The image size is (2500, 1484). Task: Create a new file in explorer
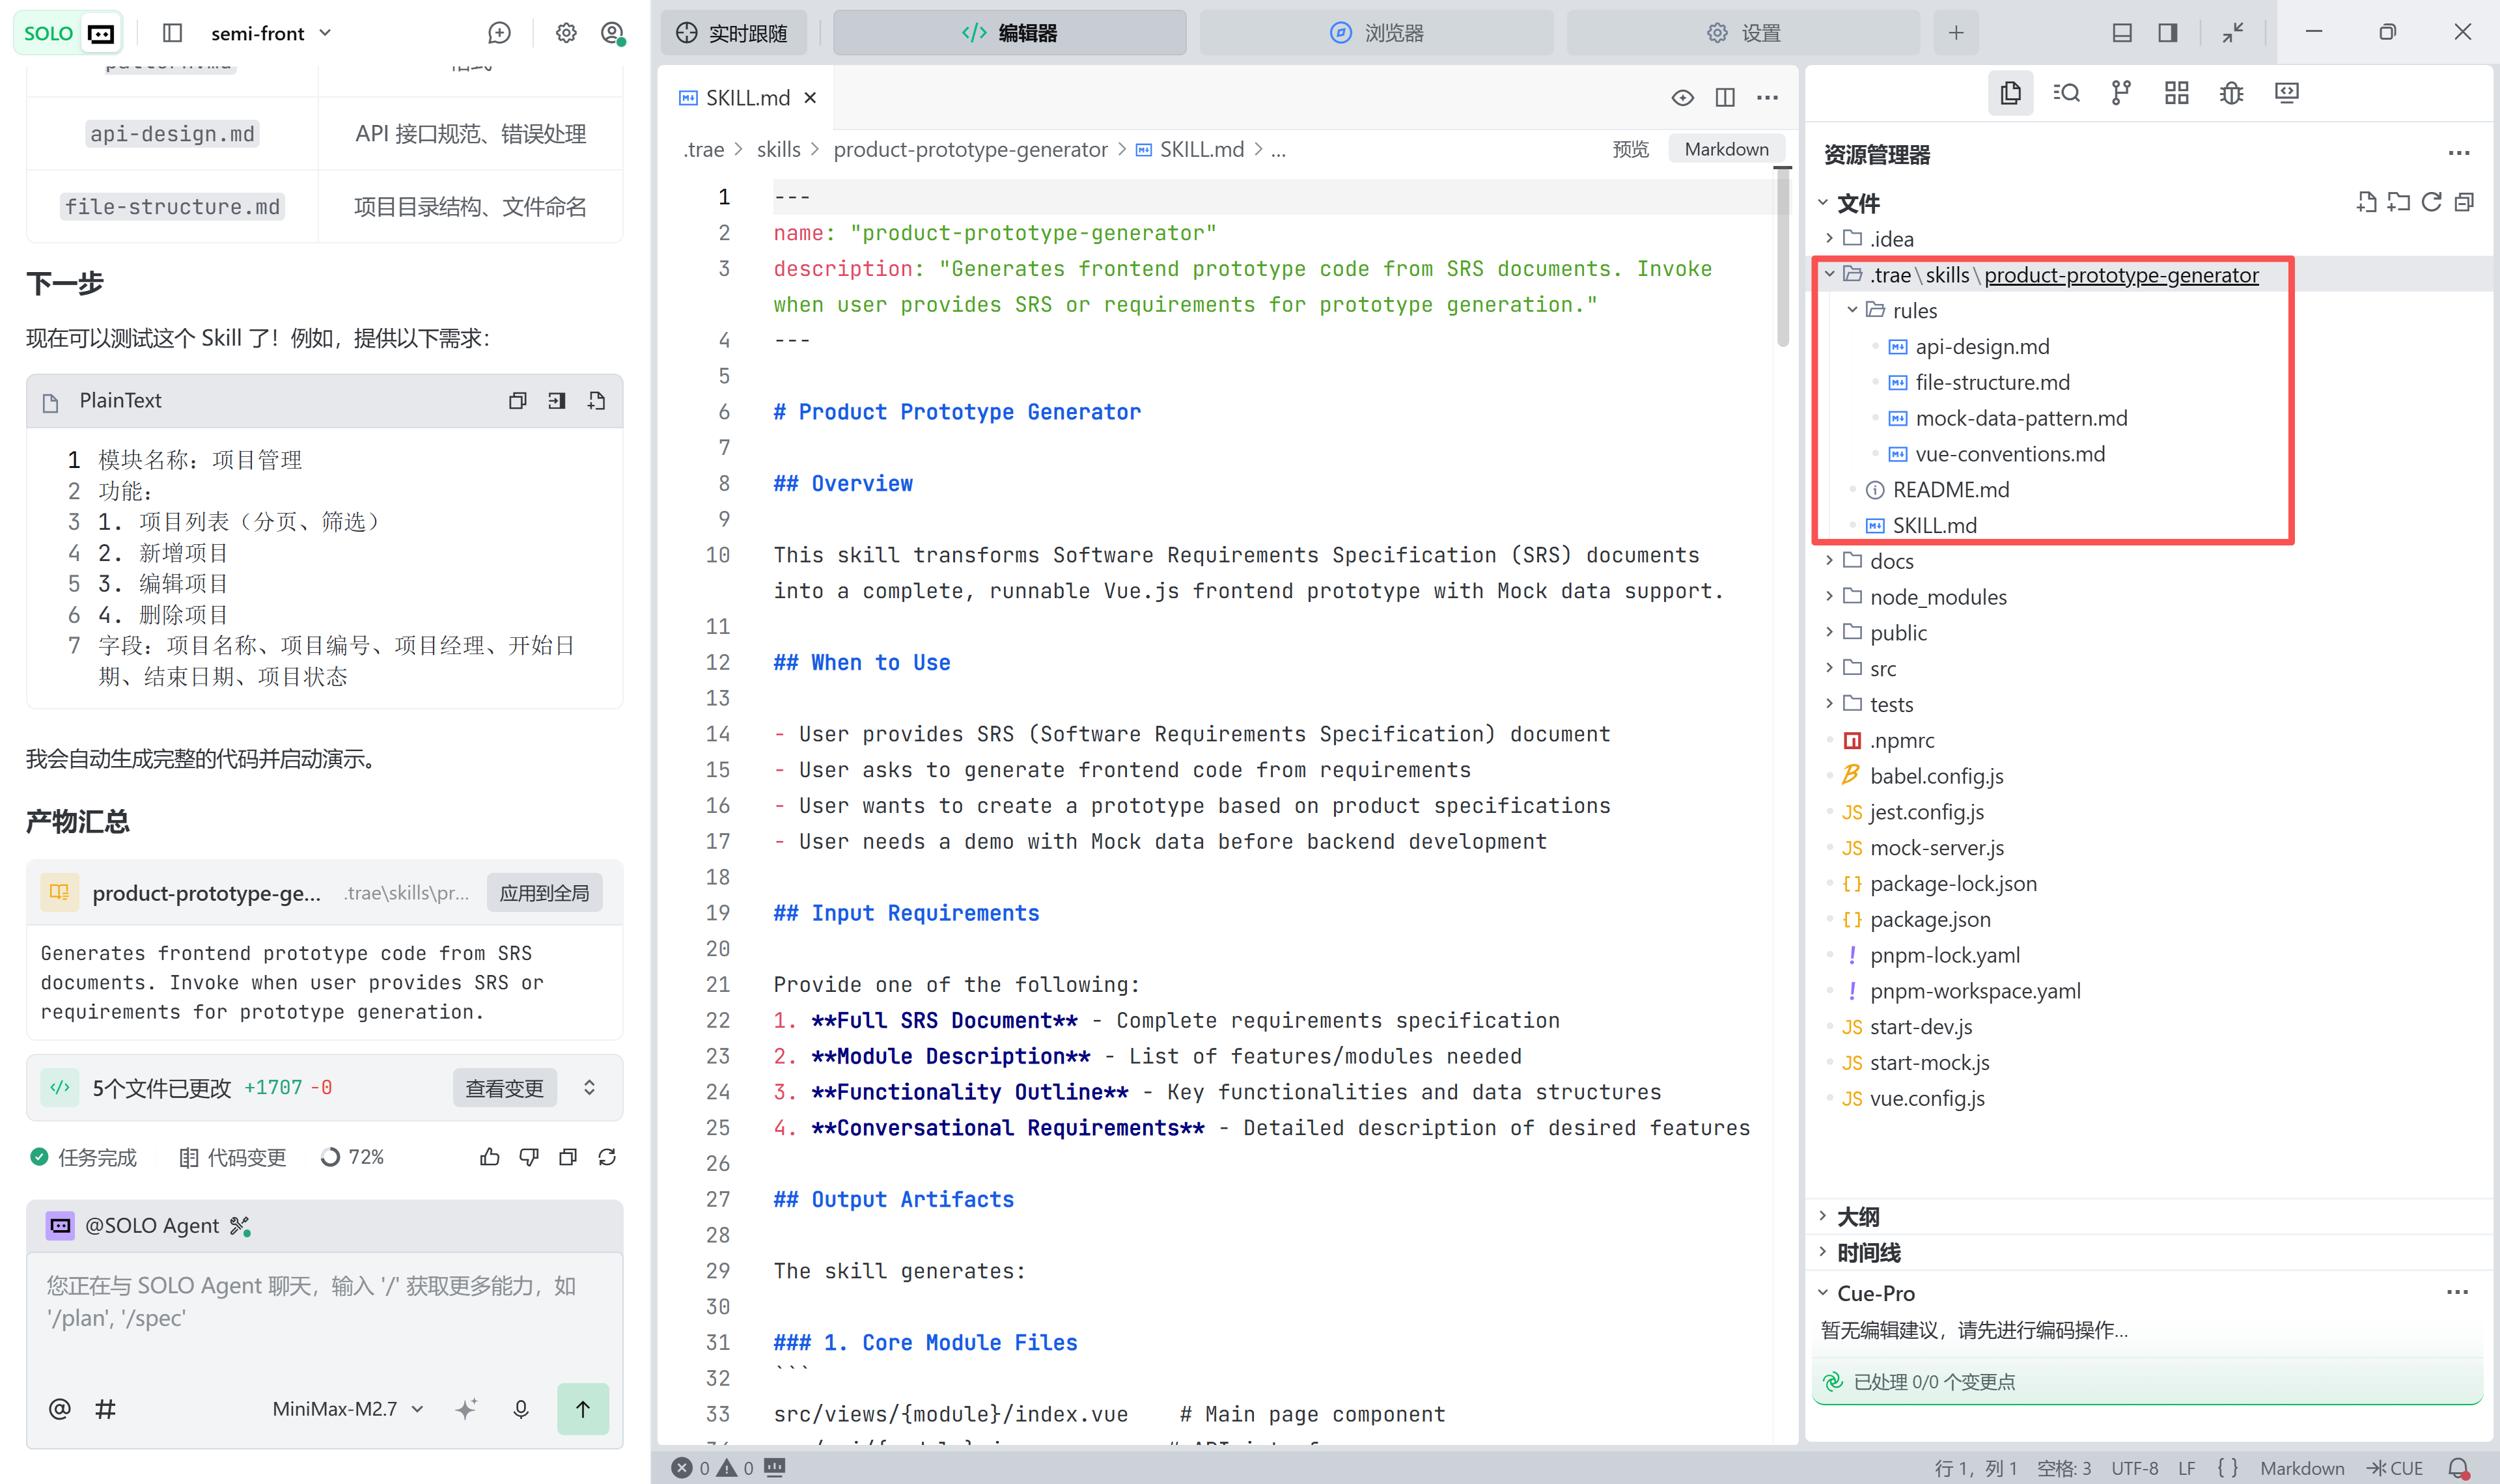pos(2366,202)
